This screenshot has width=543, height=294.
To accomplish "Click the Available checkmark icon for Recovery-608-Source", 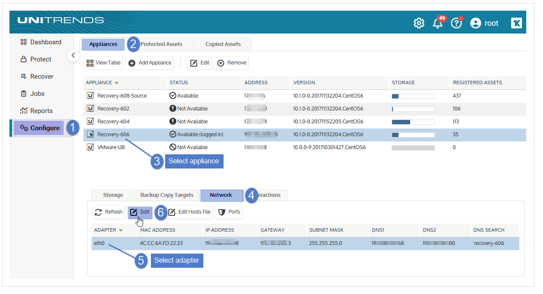I will tap(173, 96).
